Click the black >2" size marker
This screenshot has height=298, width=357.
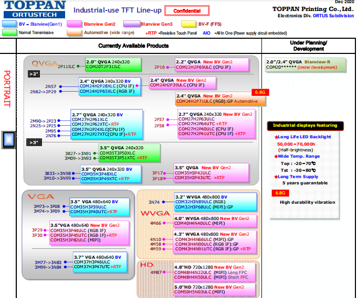pos(34,74)
